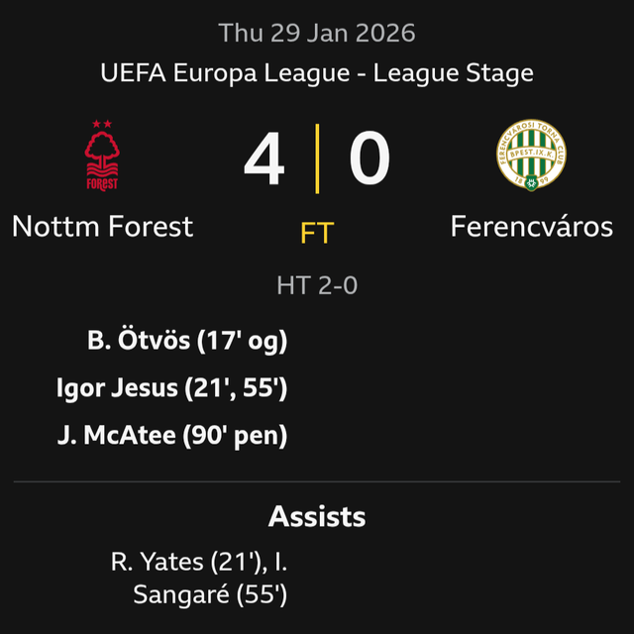The image size is (634, 634).
Task: Select the match date Thu 29 Jan 2026
Action: pos(317,33)
